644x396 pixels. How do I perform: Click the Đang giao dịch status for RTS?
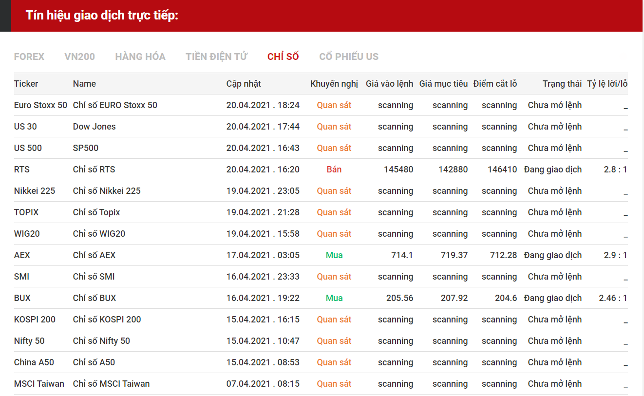click(x=553, y=170)
